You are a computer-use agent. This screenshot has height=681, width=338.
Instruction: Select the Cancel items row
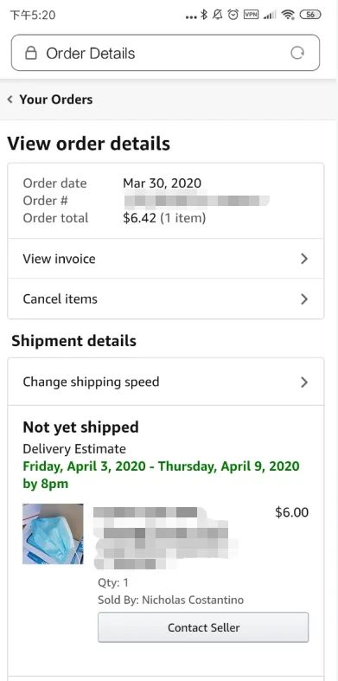click(x=166, y=299)
